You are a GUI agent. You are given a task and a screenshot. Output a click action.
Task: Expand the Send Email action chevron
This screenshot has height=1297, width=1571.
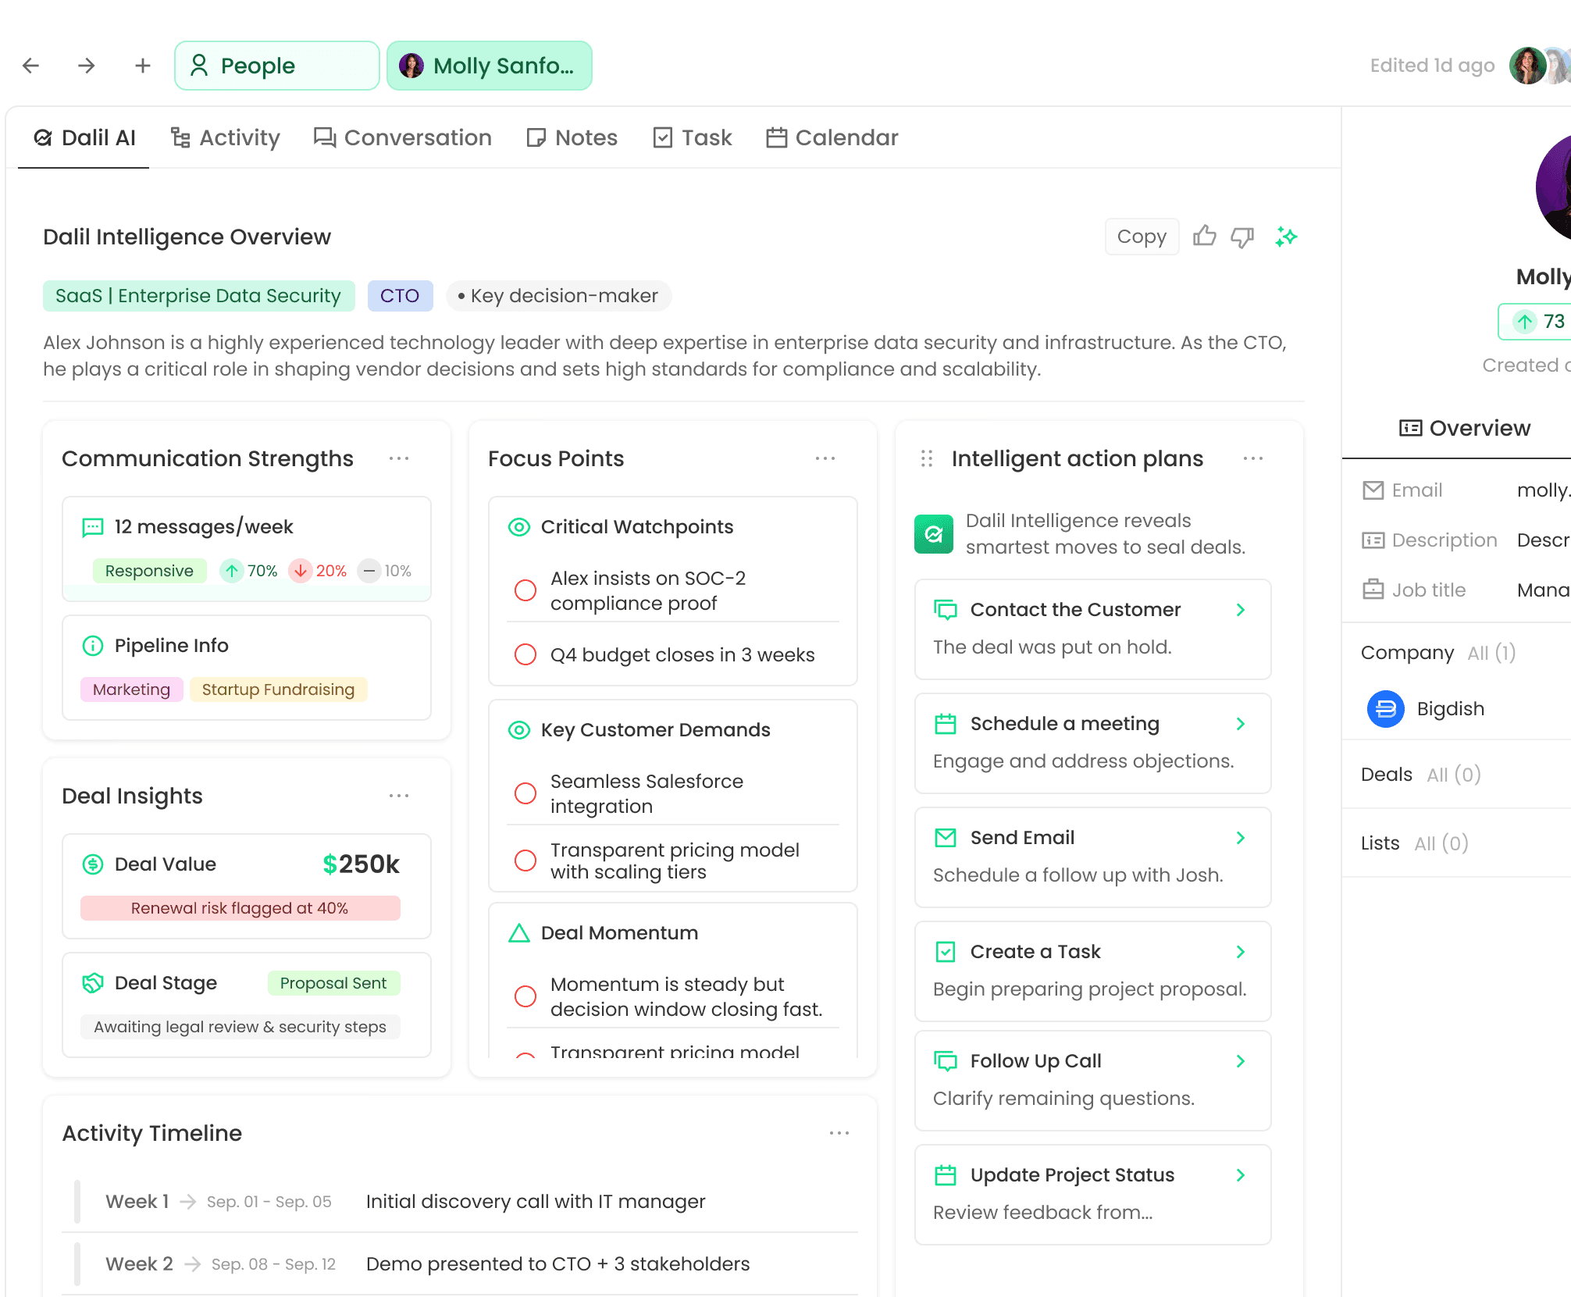(x=1240, y=838)
